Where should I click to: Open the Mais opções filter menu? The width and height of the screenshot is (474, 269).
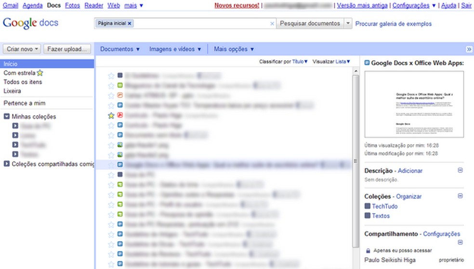click(x=234, y=49)
